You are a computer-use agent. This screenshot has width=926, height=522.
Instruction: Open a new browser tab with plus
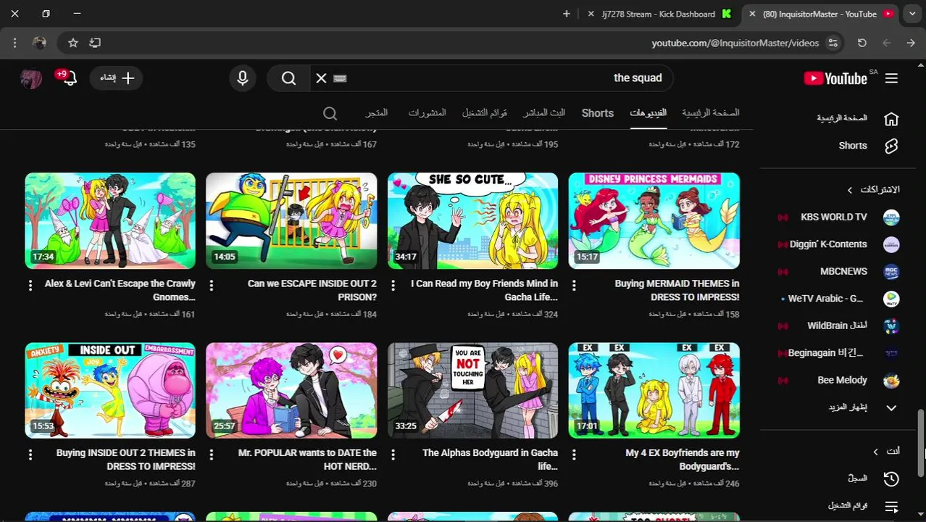(567, 14)
